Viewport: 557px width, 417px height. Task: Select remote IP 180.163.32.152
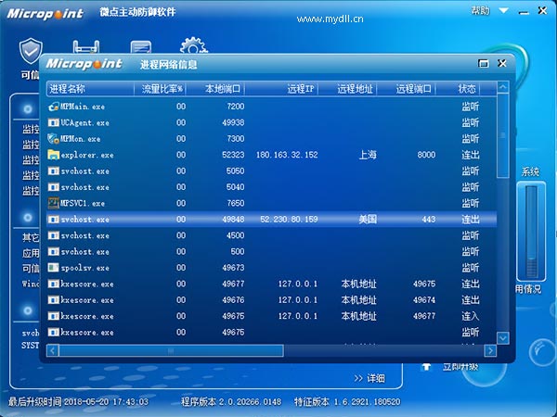(x=287, y=155)
